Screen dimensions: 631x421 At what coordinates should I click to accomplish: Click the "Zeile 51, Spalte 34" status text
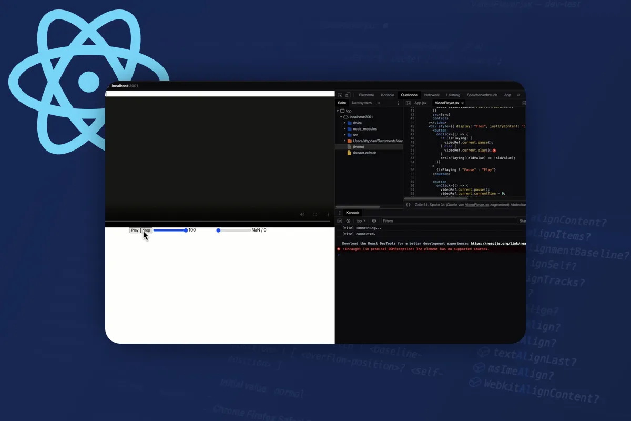[x=429, y=204]
